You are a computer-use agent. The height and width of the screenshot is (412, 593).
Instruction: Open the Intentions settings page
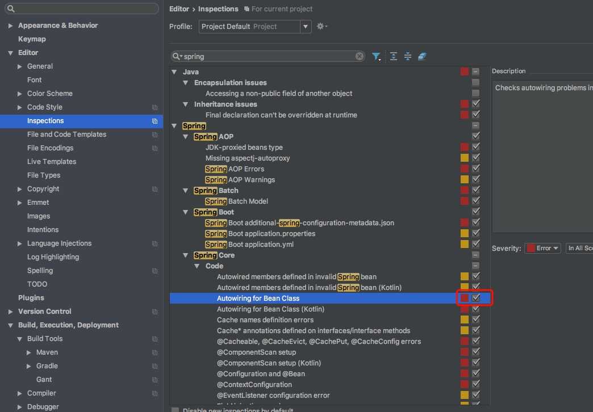click(x=43, y=229)
